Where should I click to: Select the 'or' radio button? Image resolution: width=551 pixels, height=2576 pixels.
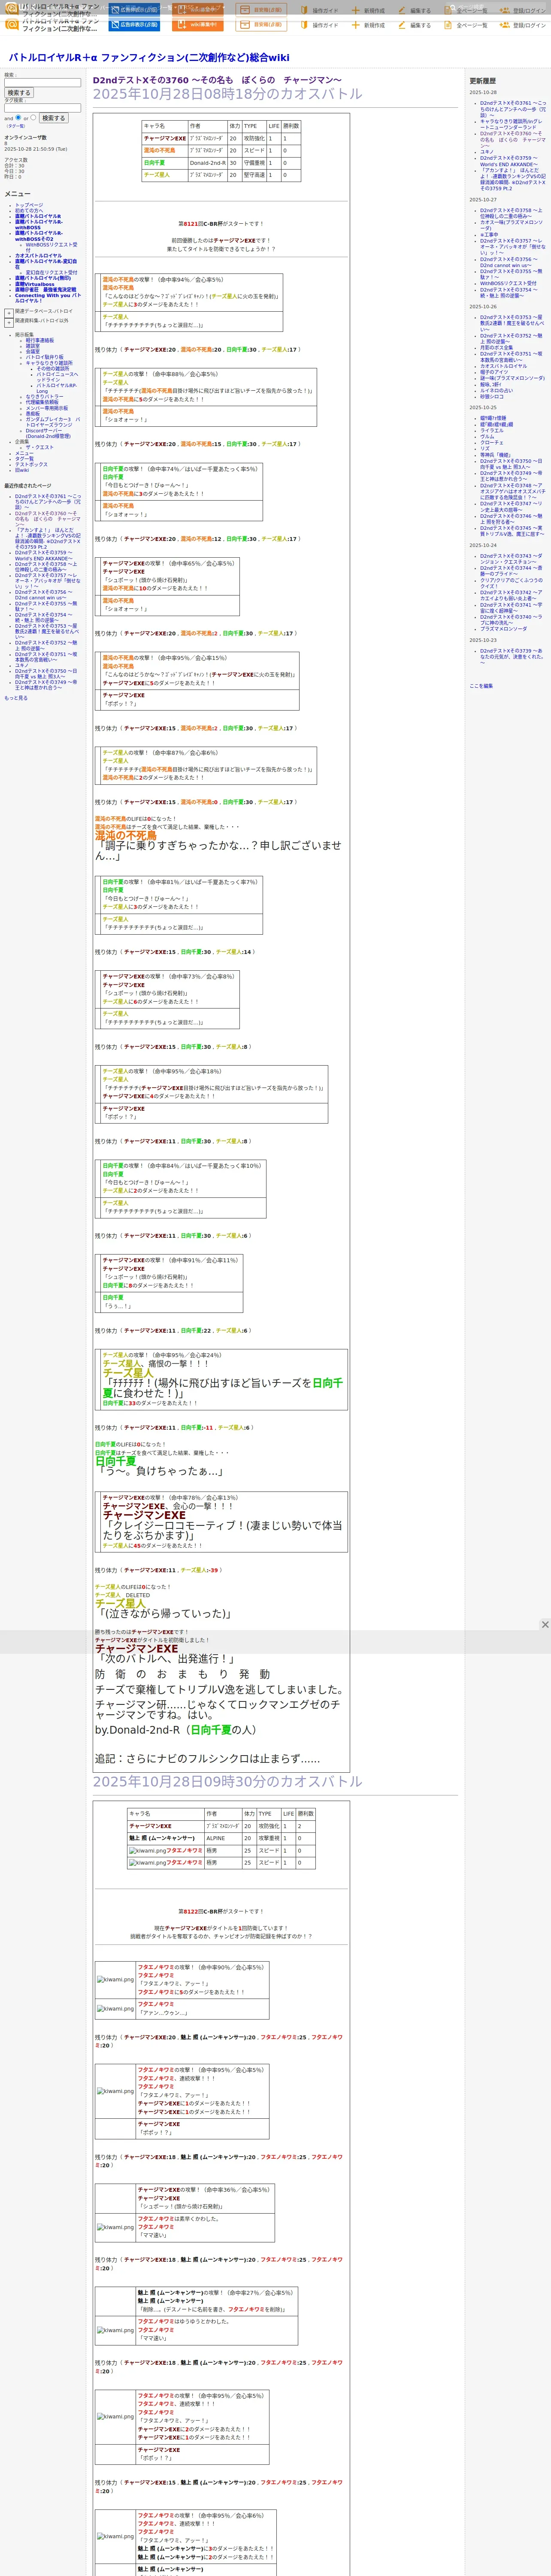coord(33,117)
